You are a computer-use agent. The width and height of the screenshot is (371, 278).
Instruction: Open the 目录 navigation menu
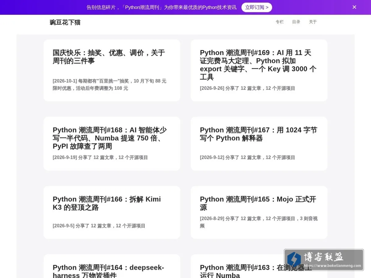click(x=296, y=22)
